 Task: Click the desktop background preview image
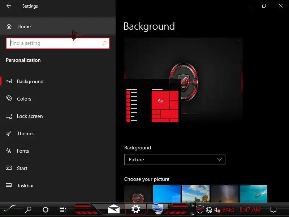point(184,80)
